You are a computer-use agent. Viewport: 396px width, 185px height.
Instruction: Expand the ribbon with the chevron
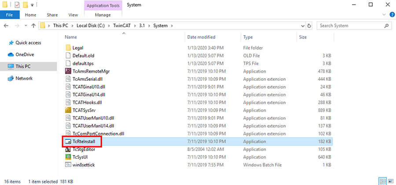(x=385, y=15)
